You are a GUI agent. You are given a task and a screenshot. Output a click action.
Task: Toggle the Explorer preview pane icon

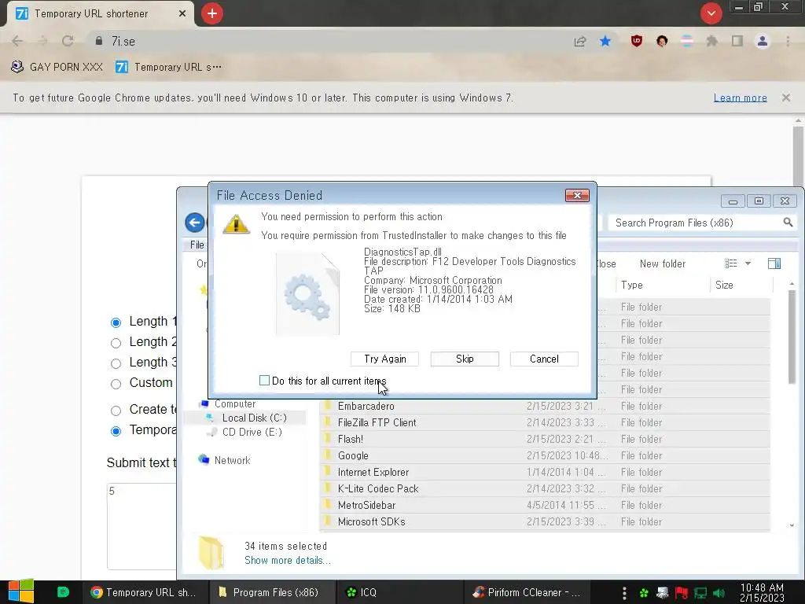(774, 263)
